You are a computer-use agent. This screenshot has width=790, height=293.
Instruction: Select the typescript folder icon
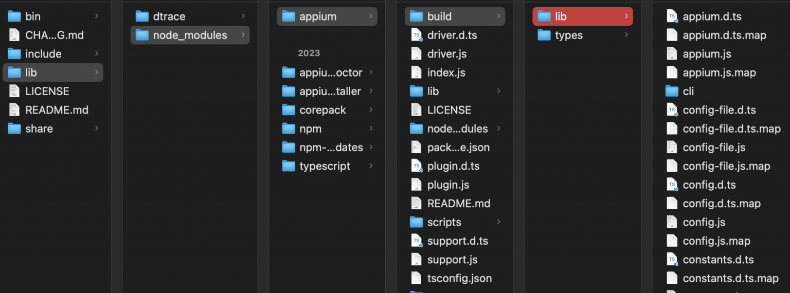(x=289, y=166)
